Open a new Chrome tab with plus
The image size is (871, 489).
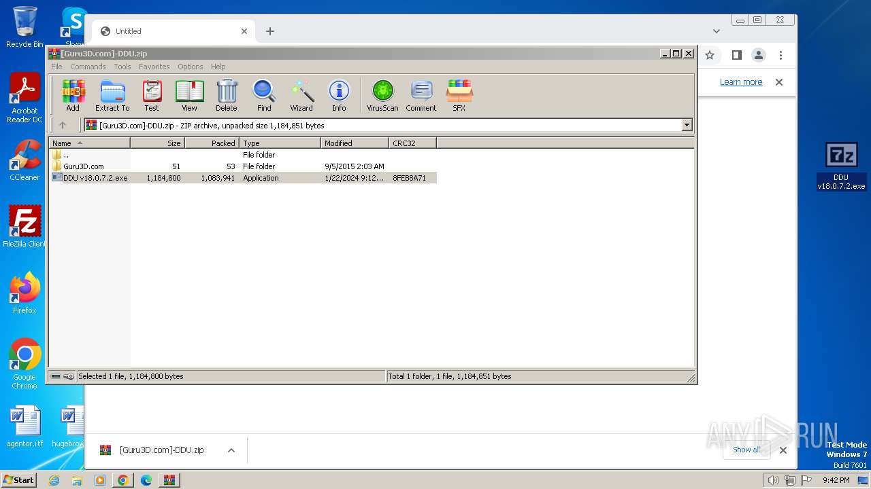coord(270,31)
